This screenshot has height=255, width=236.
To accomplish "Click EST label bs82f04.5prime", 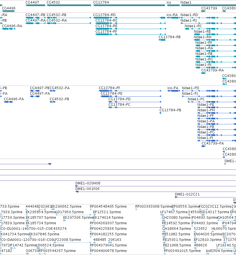I will tap(219, 251).
